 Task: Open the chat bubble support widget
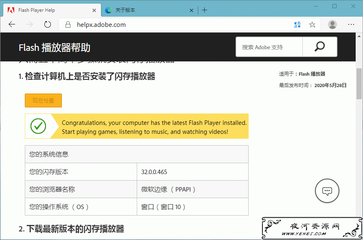coord(327,191)
